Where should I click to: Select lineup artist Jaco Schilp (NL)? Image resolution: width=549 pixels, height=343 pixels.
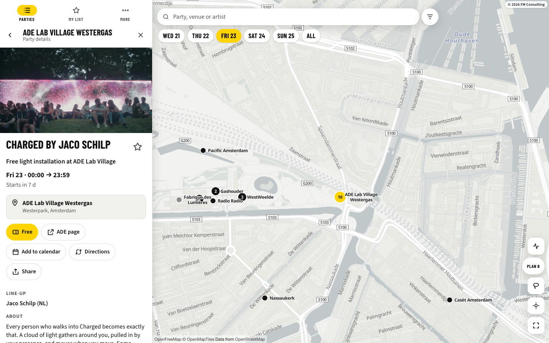[27, 303]
